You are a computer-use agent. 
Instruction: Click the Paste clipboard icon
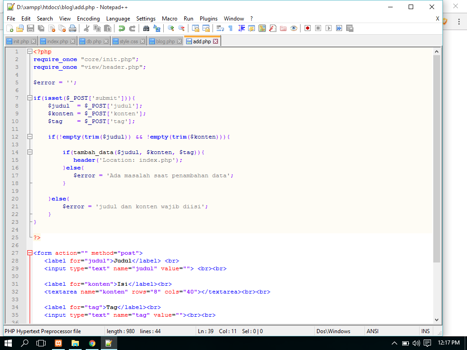(108, 28)
